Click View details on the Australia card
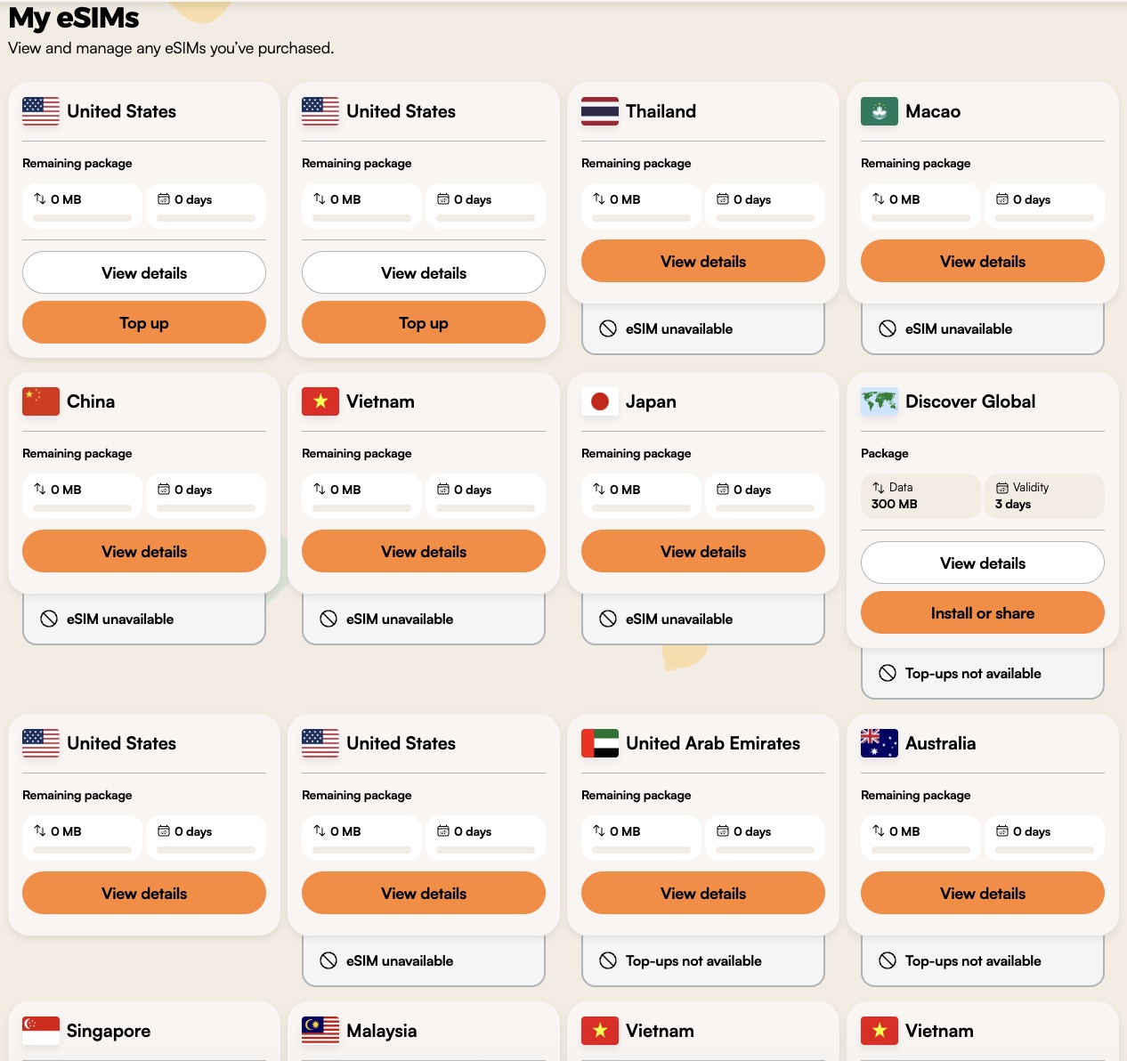The width and height of the screenshot is (1127, 1061). tap(982, 894)
